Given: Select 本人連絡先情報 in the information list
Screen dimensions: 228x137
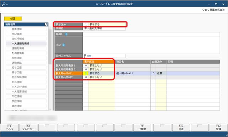Looking at the screenshot, I should [x=26, y=43].
